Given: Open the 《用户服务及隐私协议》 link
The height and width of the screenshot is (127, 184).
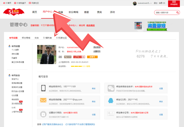Looking at the screenshot, I should pos(53,124).
